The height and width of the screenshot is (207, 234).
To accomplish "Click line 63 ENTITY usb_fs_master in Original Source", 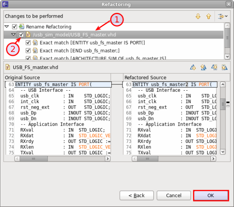I will 63,84.
